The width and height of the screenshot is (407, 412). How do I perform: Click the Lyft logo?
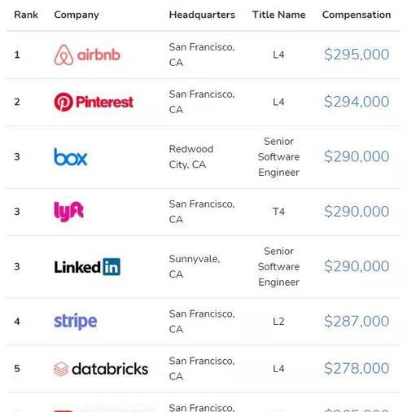click(69, 212)
